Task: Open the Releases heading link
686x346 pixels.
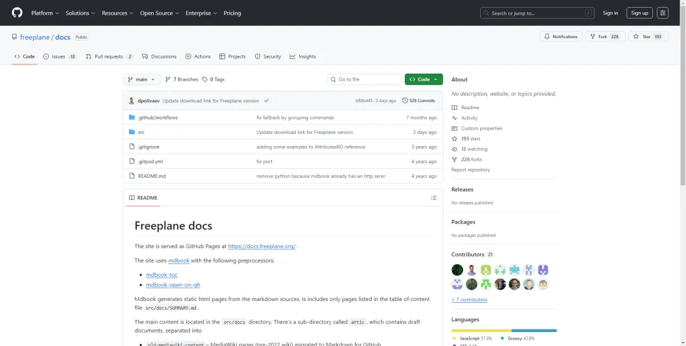Action: pyautogui.click(x=462, y=189)
